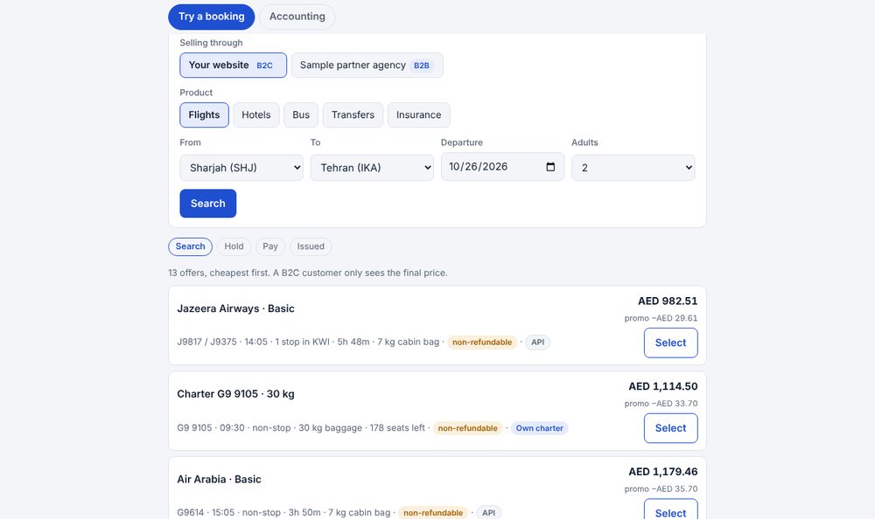Select the Pay step pill
Image resolution: width=875 pixels, height=519 pixels.
(270, 246)
